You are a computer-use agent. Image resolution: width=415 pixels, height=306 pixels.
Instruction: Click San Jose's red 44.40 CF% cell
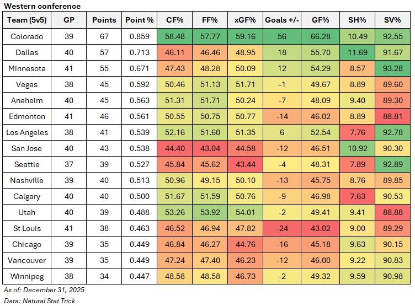click(174, 148)
